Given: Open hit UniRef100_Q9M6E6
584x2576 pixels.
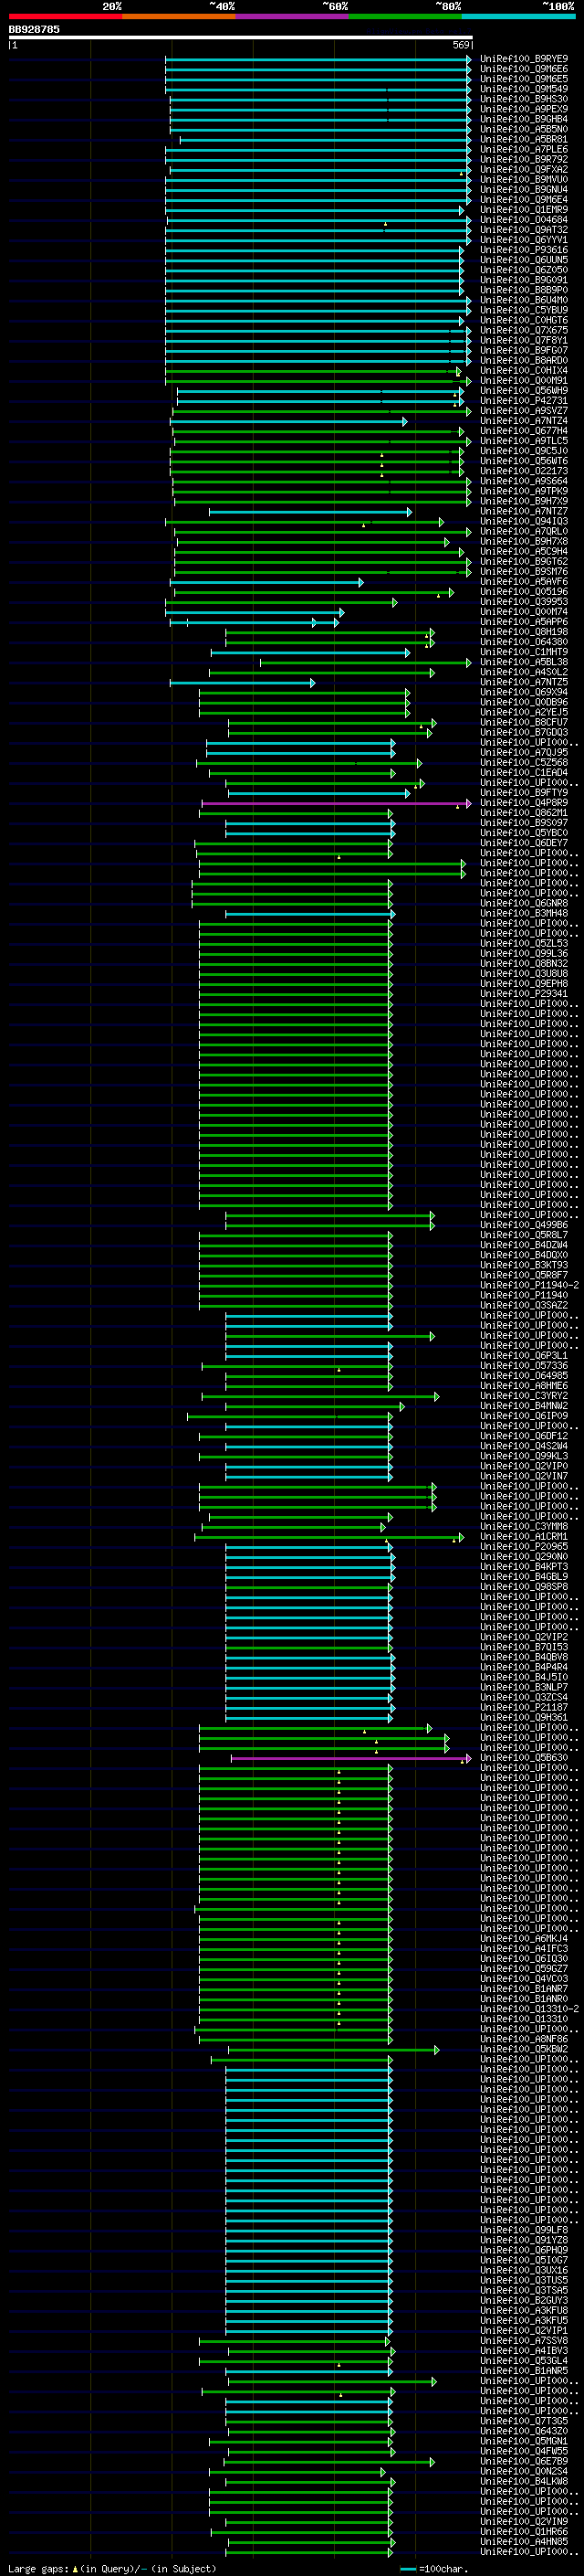Looking at the screenshot, I should (524, 69).
